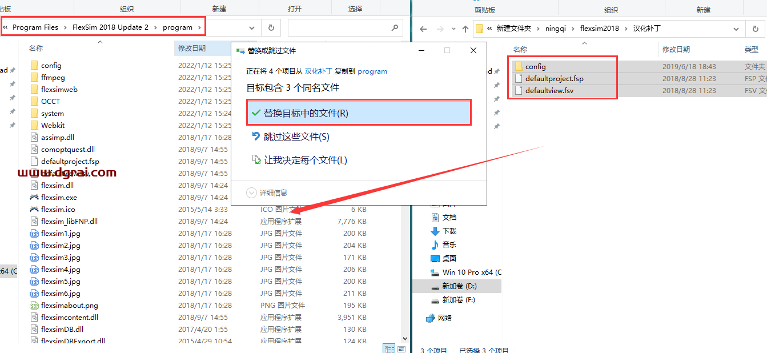Click the Up arrow in the right window
This screenshot has height=353, width=767.
[465, 27]
